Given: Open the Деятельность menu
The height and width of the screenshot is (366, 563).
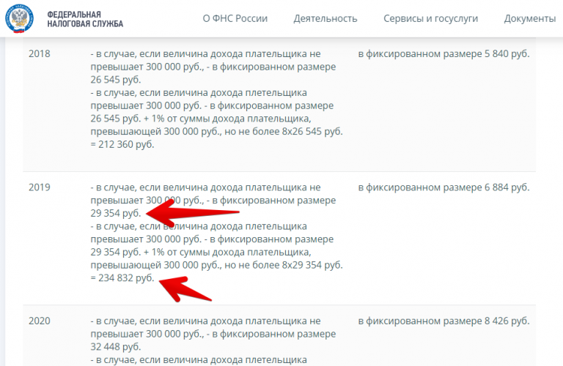Looking at the screenshot, I should point(325,18).
